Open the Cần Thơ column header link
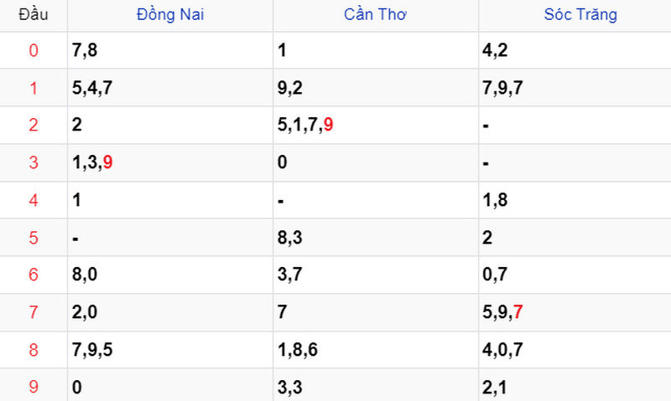The width and height of the screenshot is (671, 401). click(375, 14)
